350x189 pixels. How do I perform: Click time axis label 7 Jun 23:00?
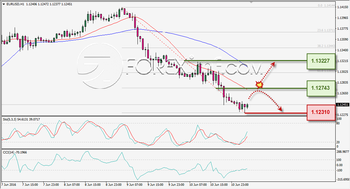tap(51, 185)
